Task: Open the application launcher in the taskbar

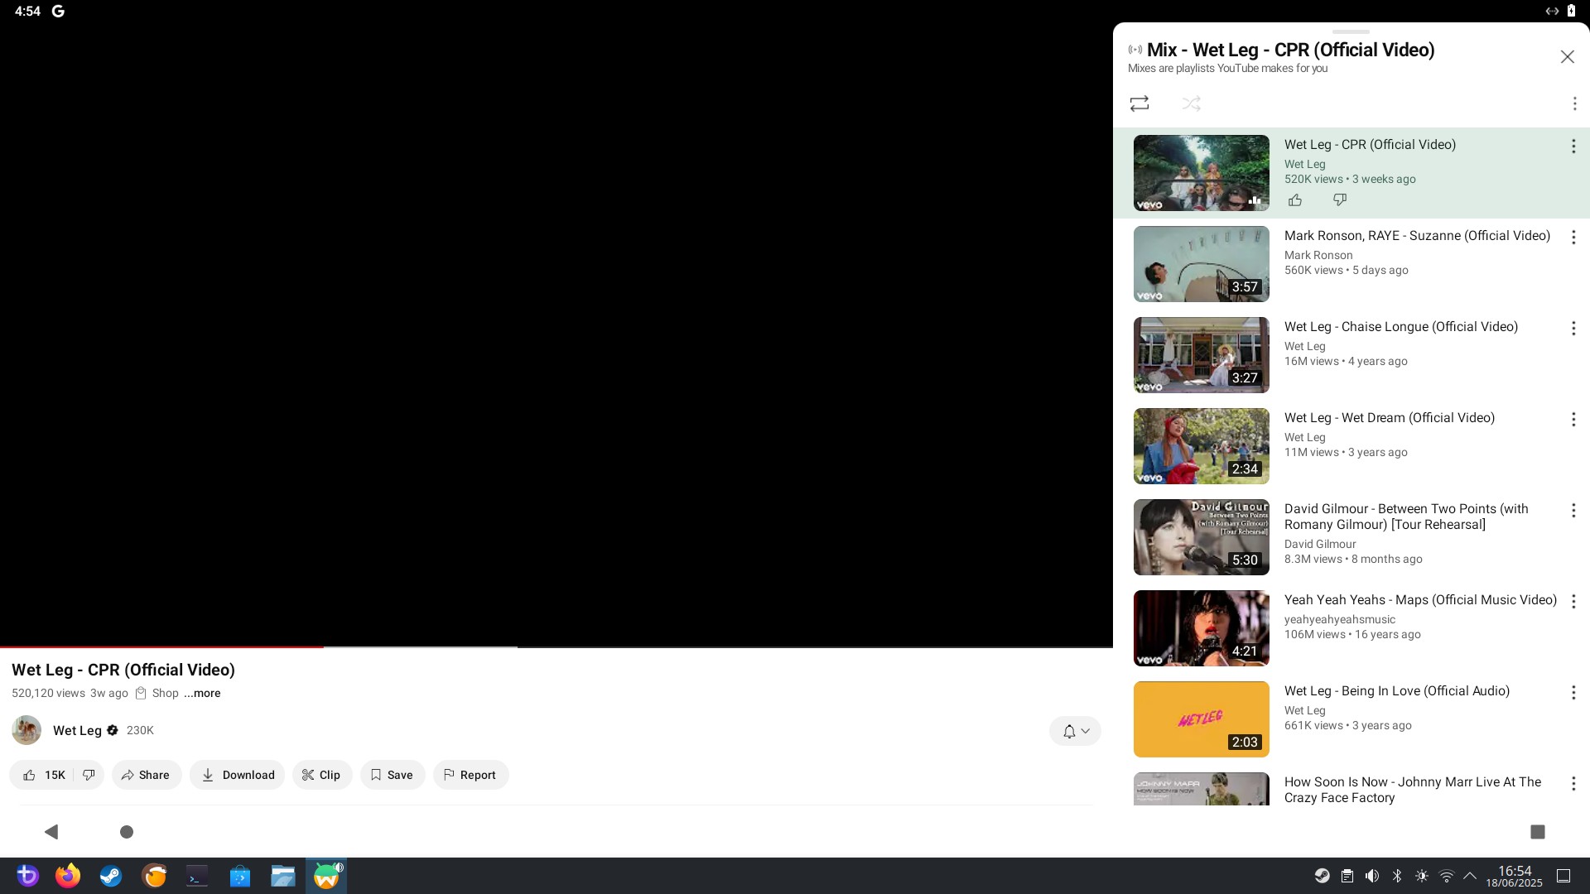Action: [27, 876]
